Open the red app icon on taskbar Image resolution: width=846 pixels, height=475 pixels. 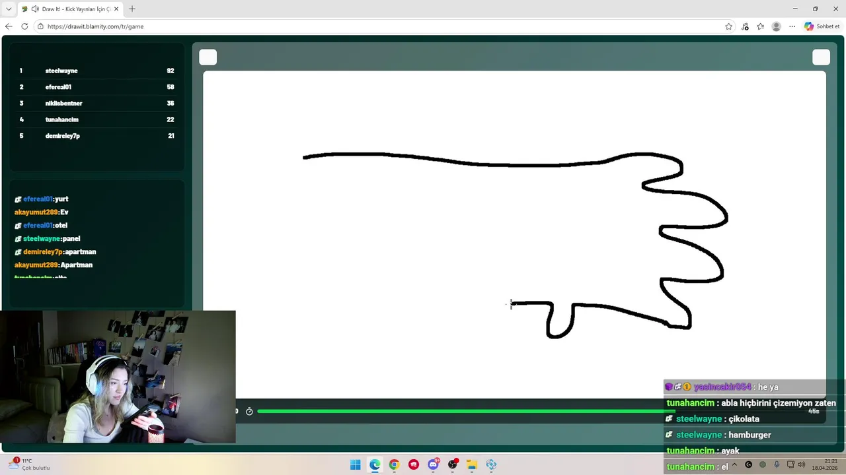414,464
